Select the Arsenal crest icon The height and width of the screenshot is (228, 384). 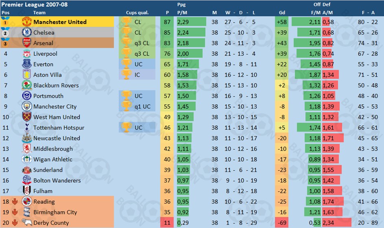tap(27, 43)
